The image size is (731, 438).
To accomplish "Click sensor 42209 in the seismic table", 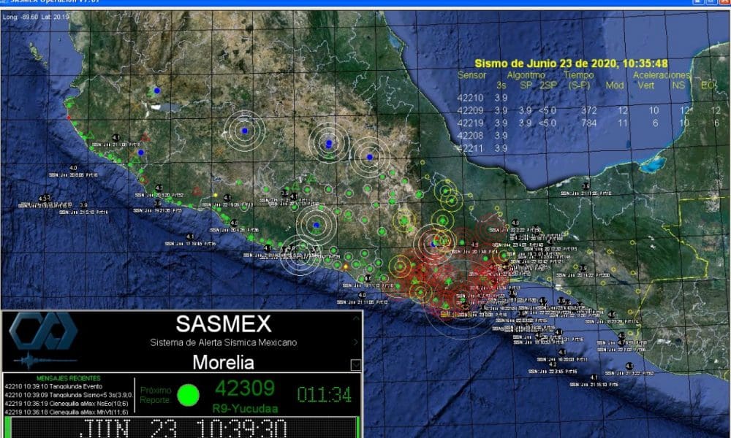I will 470,110.
